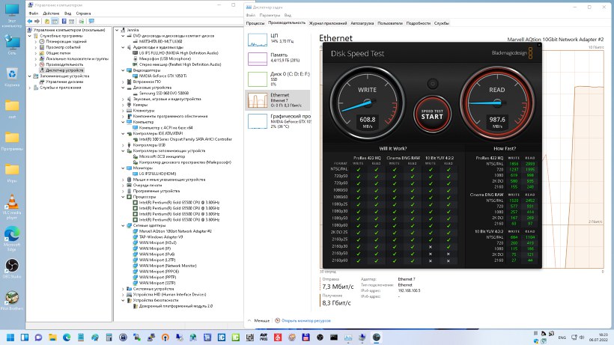Open Microsoft Edge desktop shortcut

coord(12,236)
